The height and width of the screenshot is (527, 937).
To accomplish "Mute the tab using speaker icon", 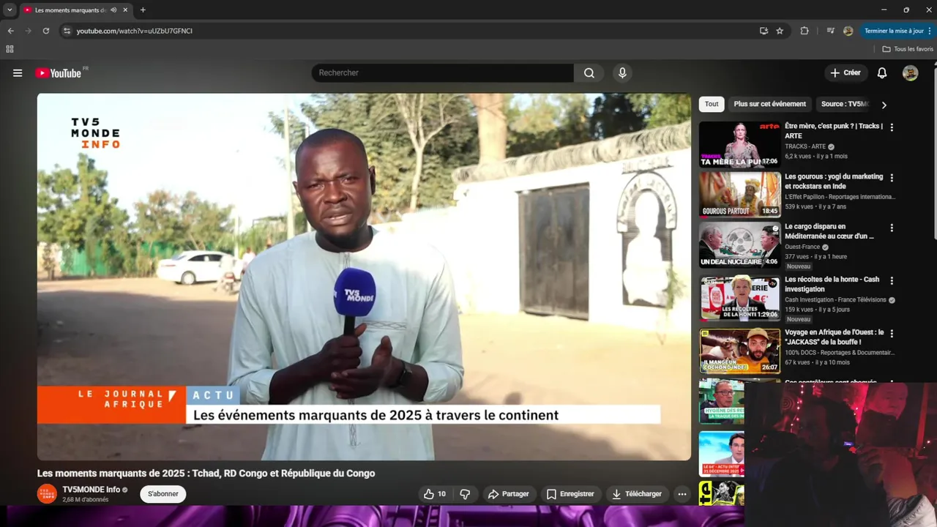I will (x=113, y=10).
